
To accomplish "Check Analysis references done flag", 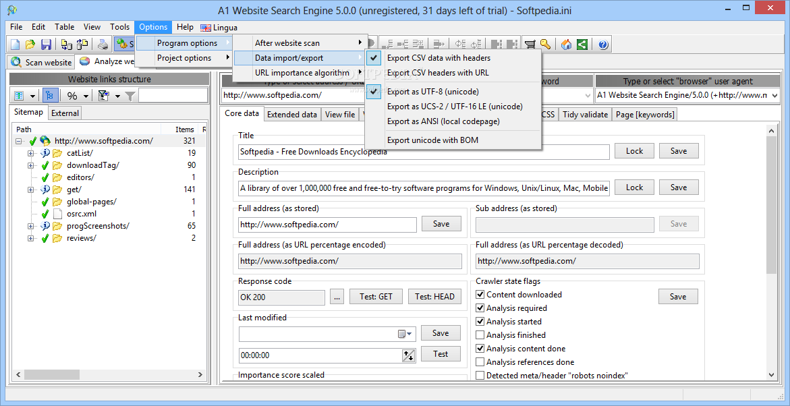I will point(480,362).
